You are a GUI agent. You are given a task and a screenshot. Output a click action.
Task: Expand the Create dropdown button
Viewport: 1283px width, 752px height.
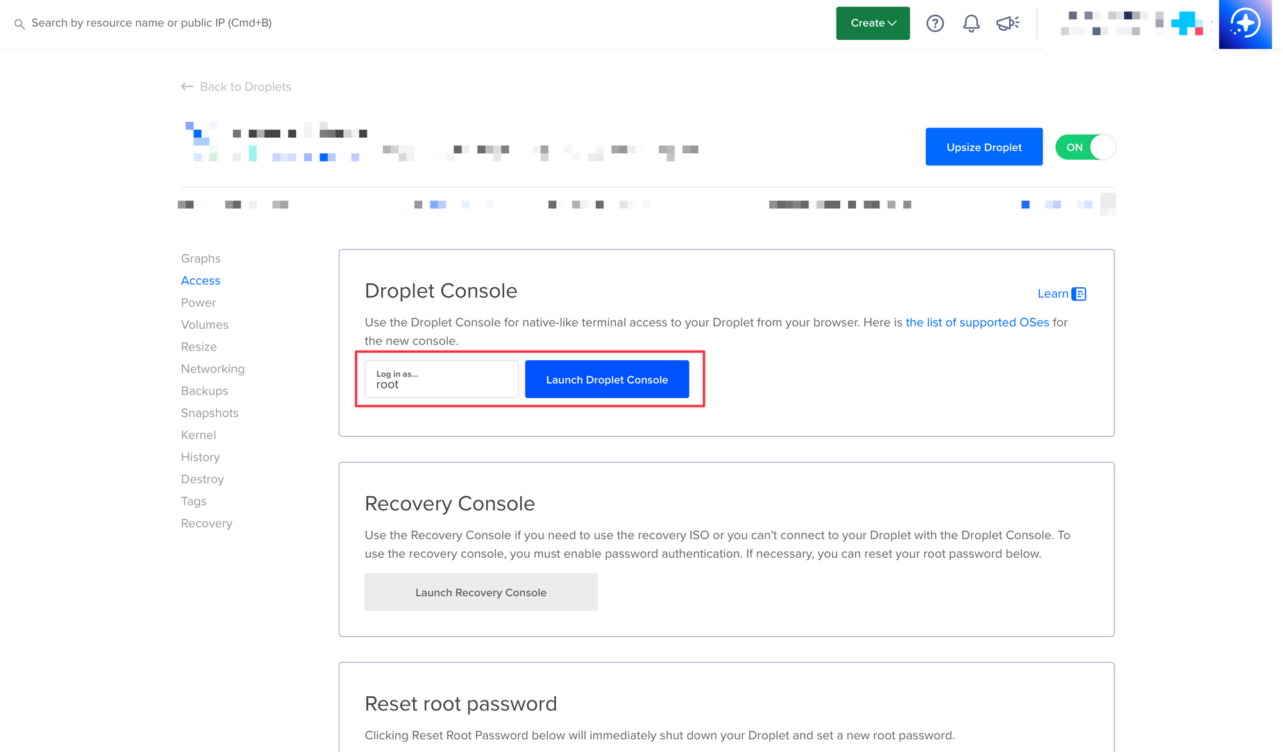pos(872,23)
